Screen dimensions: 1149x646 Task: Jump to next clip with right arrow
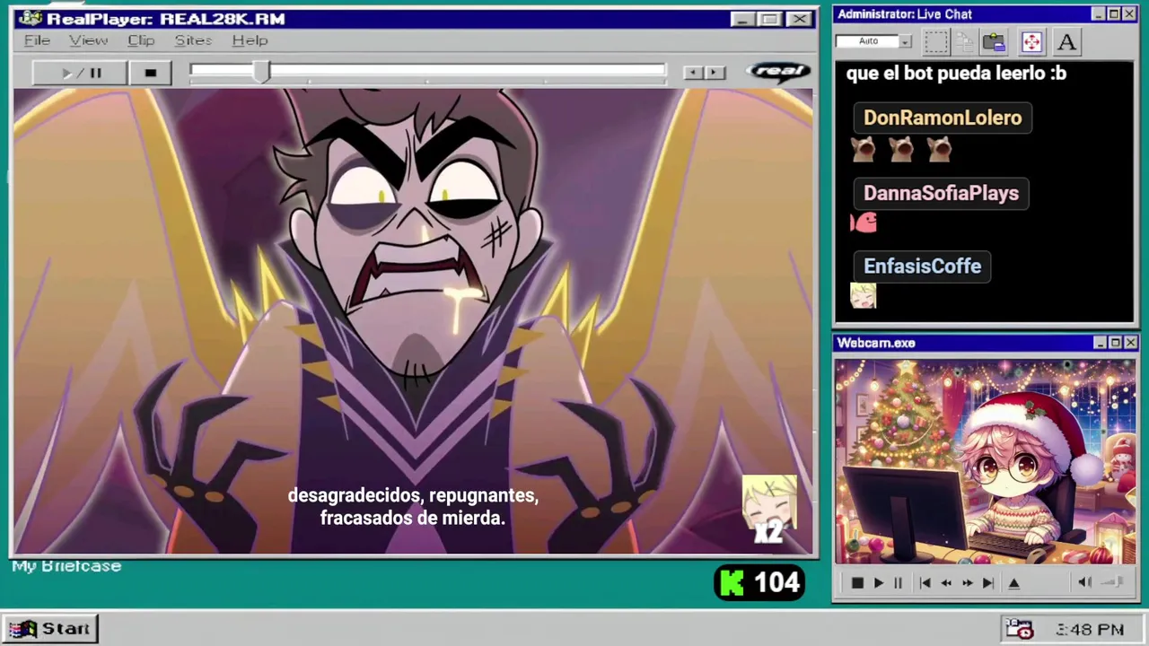click(x=715, y=73)
